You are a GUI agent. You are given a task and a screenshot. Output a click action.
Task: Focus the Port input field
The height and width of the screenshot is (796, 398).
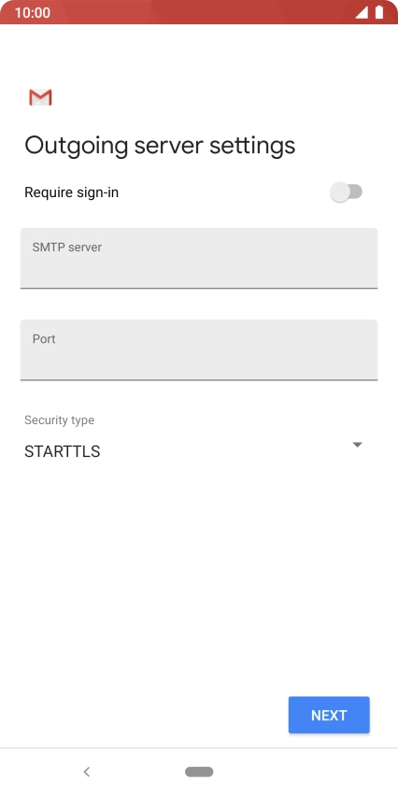pos(199,349)
